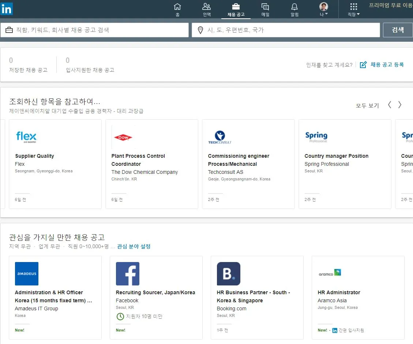Click the Spring Professional logo in Country manager card
The height and width of the screenshot is (344, 413).
tap(316, 137)
